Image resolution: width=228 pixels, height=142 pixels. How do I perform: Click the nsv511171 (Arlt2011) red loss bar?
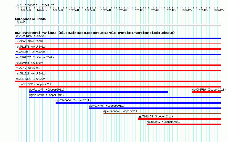coord(120,49)
